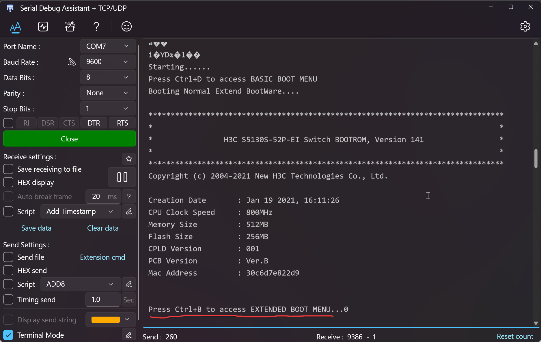Open the help question mark icon

tap(96, 27)
